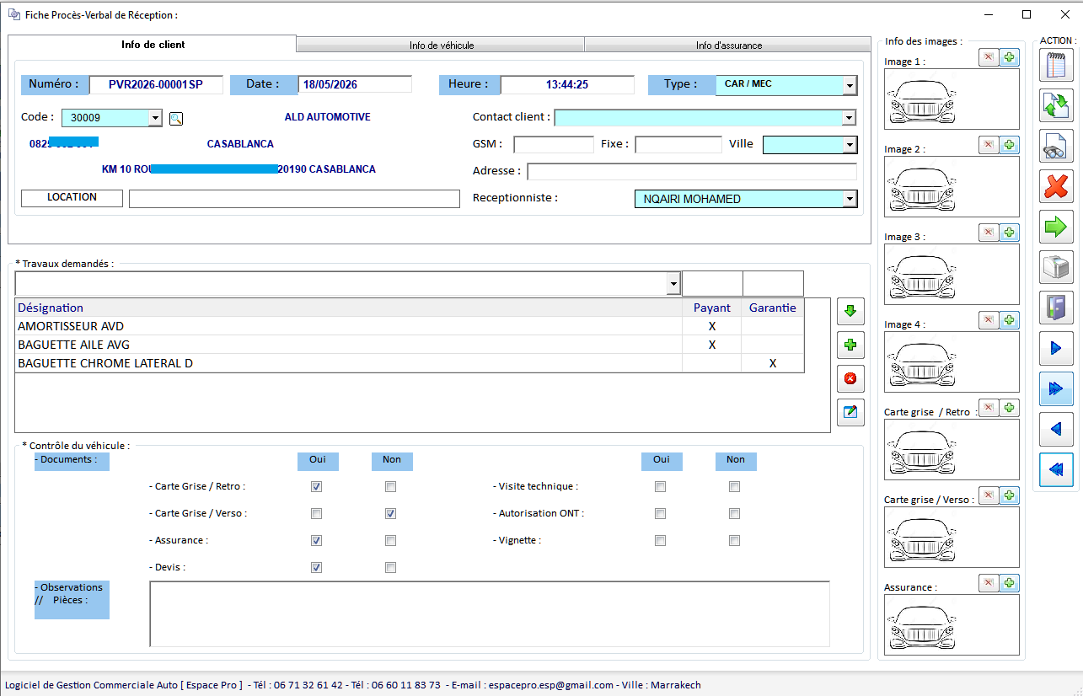Jump to first record with double left arrow
The height and width of the screenshot is (696, 1083).
pos(1056,470)
